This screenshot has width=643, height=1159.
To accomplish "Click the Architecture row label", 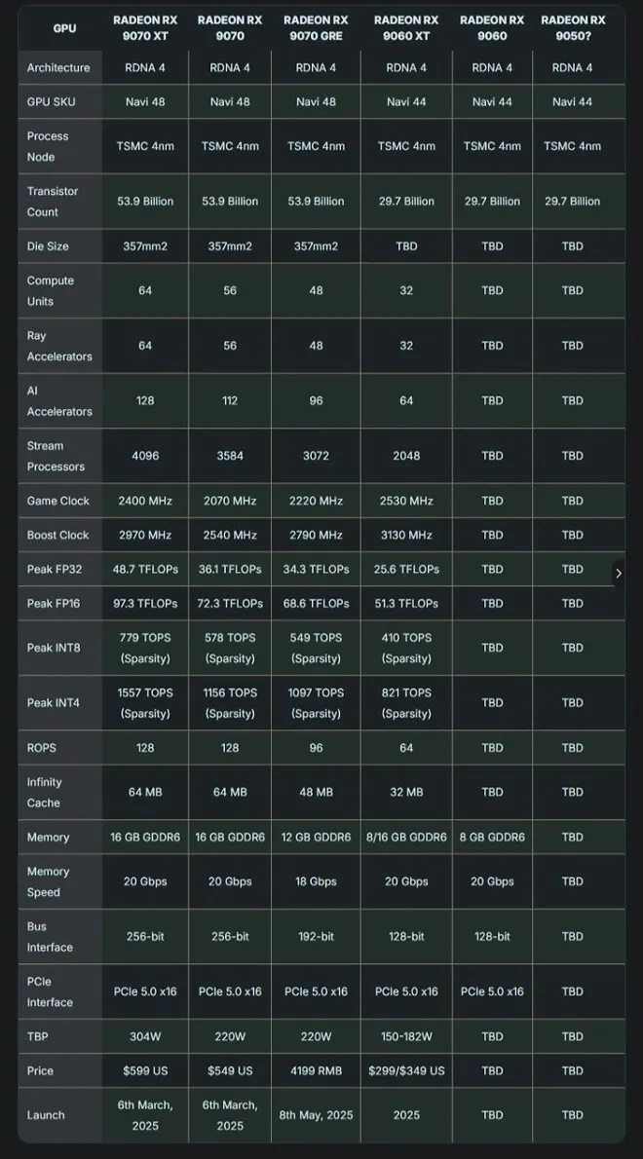I will (58, 67).
